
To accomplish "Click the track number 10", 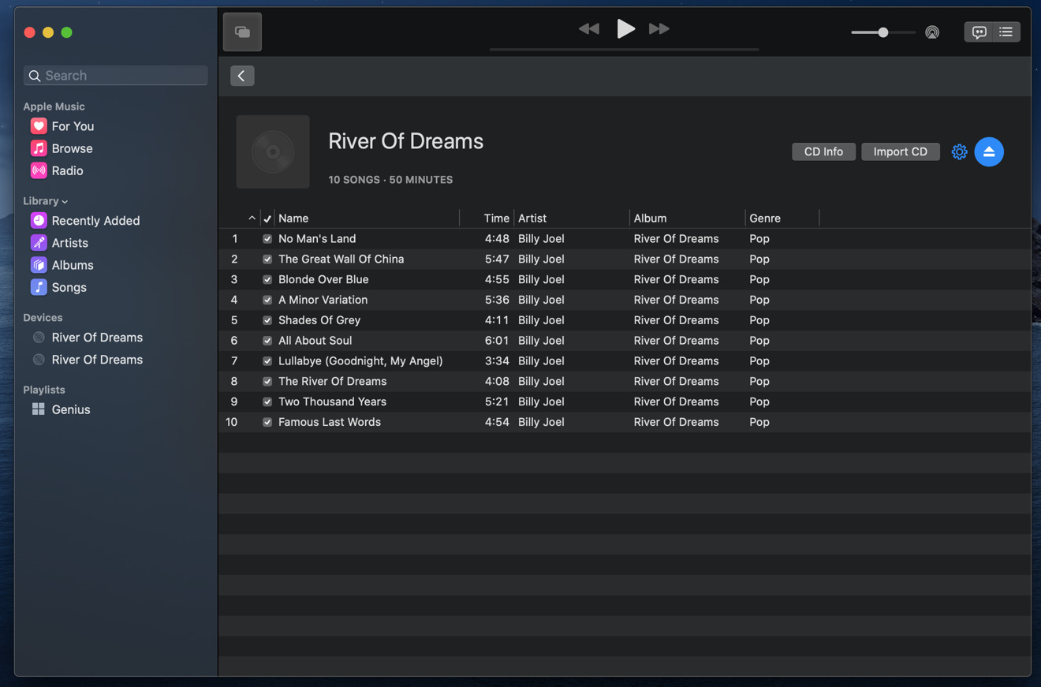I will (231, 423).
